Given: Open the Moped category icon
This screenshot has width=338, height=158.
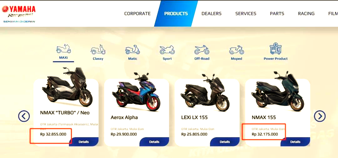Looking at the screenshot, I should [x=237, y=50].
